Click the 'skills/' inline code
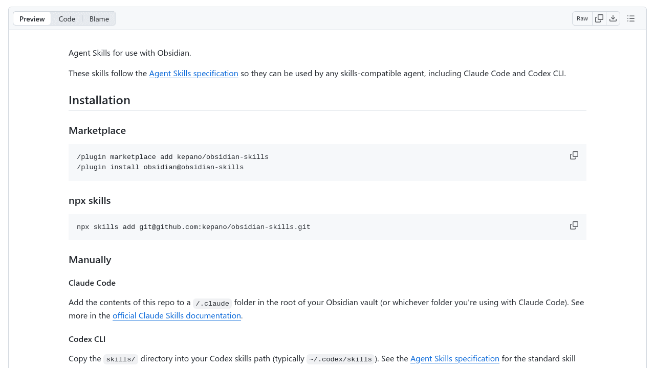 [x=121, y=359]
